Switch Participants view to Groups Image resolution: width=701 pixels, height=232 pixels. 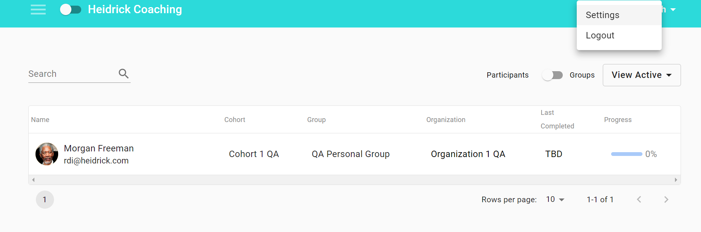pyautogui.click(x=552, y=75)
